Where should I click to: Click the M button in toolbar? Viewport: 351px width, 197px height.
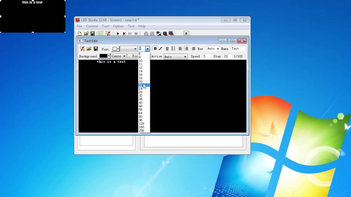coord(186,34)
